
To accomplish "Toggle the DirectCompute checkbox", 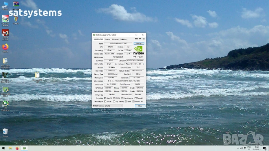I will tap(122, 98).
